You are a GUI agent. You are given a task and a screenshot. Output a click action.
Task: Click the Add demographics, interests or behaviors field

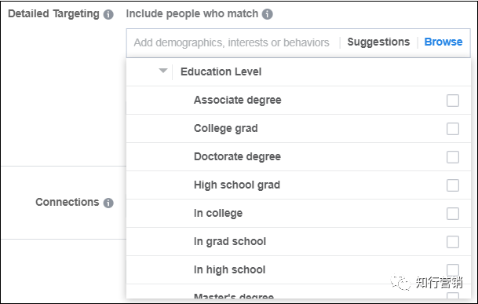(x=232, y=42)
